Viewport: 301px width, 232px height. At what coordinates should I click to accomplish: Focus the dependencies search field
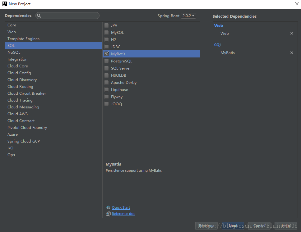(67, 16)
